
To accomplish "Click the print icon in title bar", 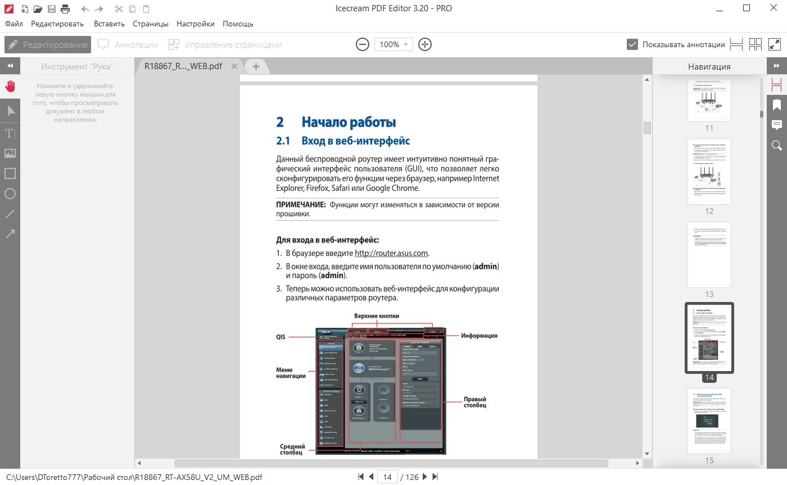I will pos(65,8).
